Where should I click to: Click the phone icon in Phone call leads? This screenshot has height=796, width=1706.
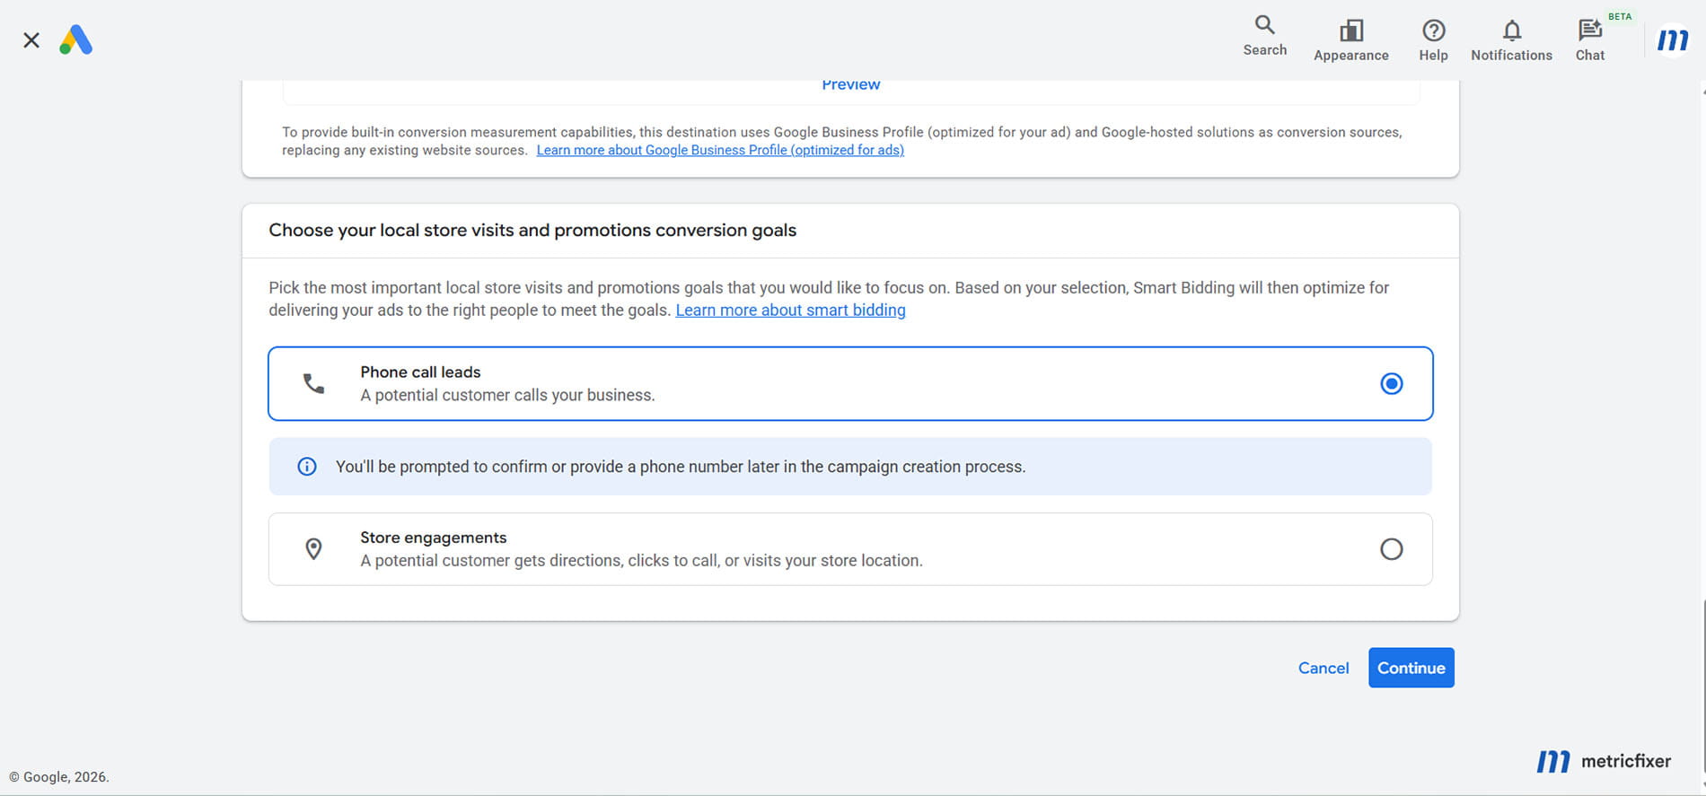point(313,384)
